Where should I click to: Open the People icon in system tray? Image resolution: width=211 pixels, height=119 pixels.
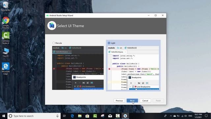click(166, 116)
